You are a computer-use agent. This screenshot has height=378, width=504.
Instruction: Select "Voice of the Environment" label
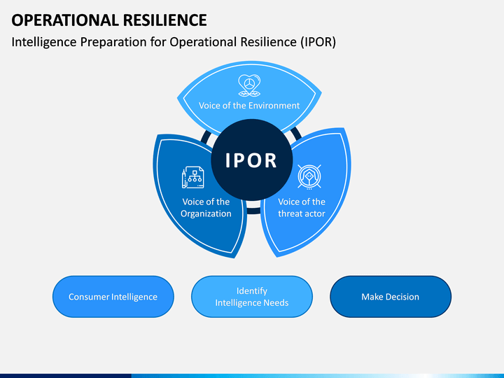[x=249, y=106]
